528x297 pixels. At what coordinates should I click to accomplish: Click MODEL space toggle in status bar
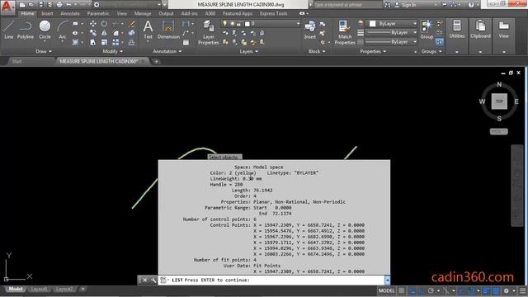point(386,290)
